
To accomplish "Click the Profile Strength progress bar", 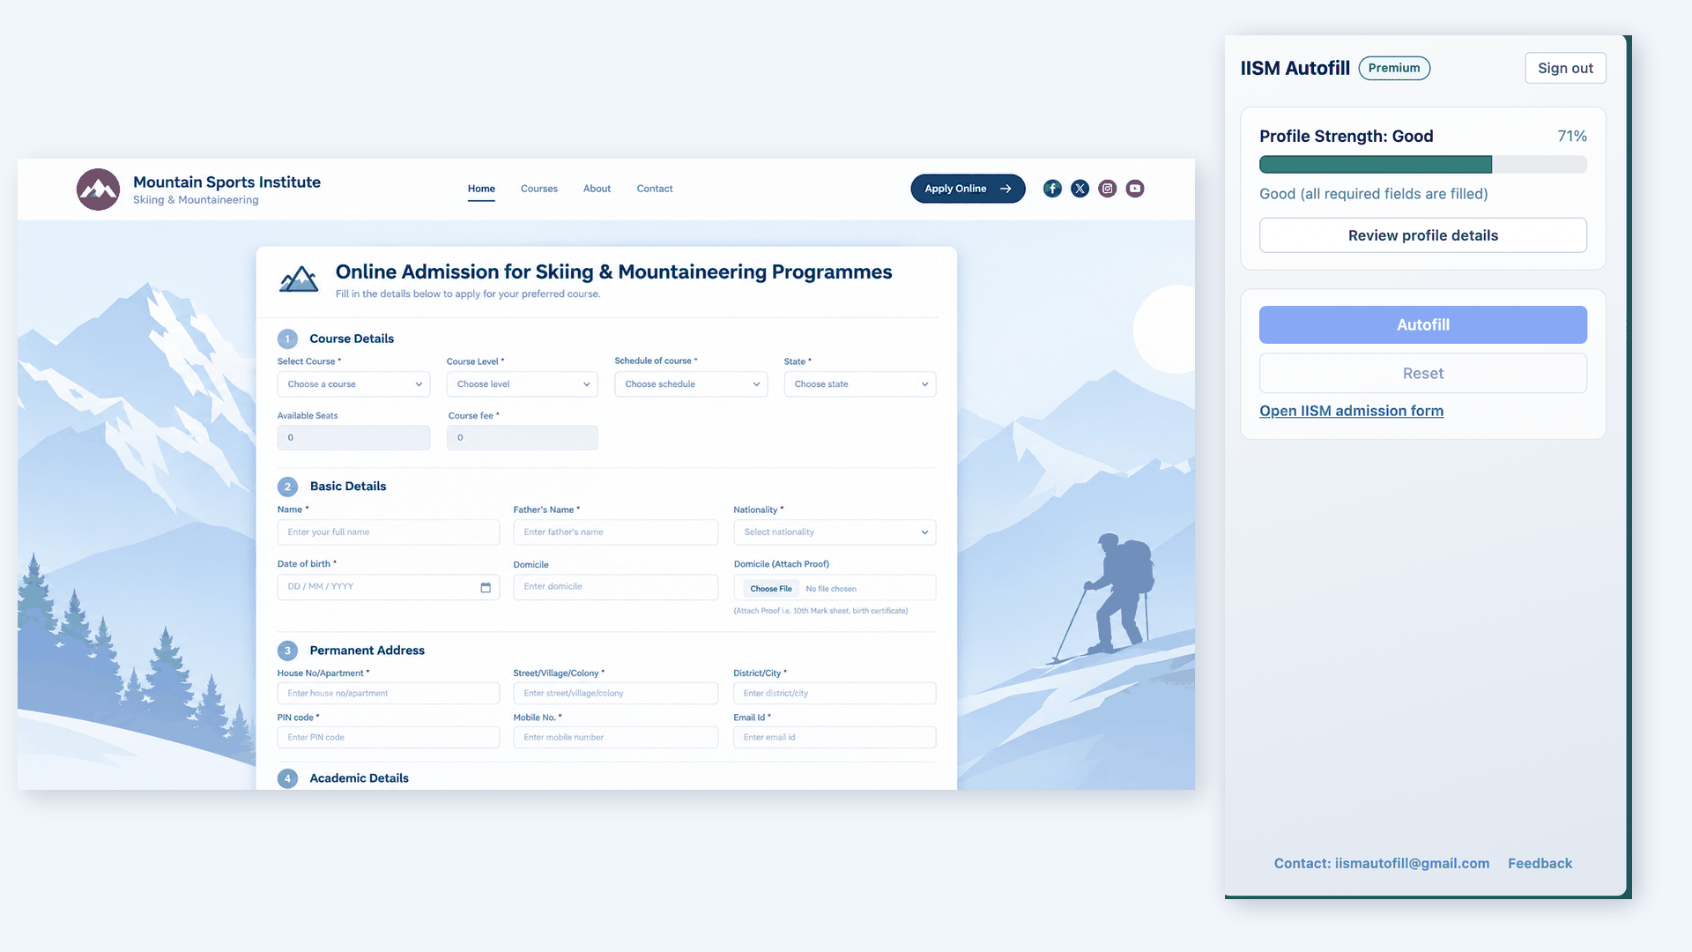I will 1423,165.
